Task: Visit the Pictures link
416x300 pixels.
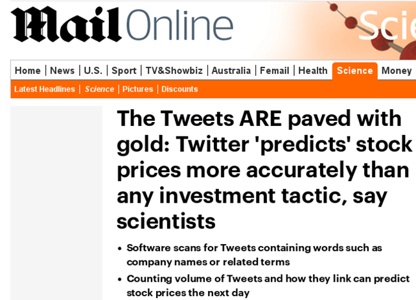Action: pyautogui.click(x=138, y=89)
